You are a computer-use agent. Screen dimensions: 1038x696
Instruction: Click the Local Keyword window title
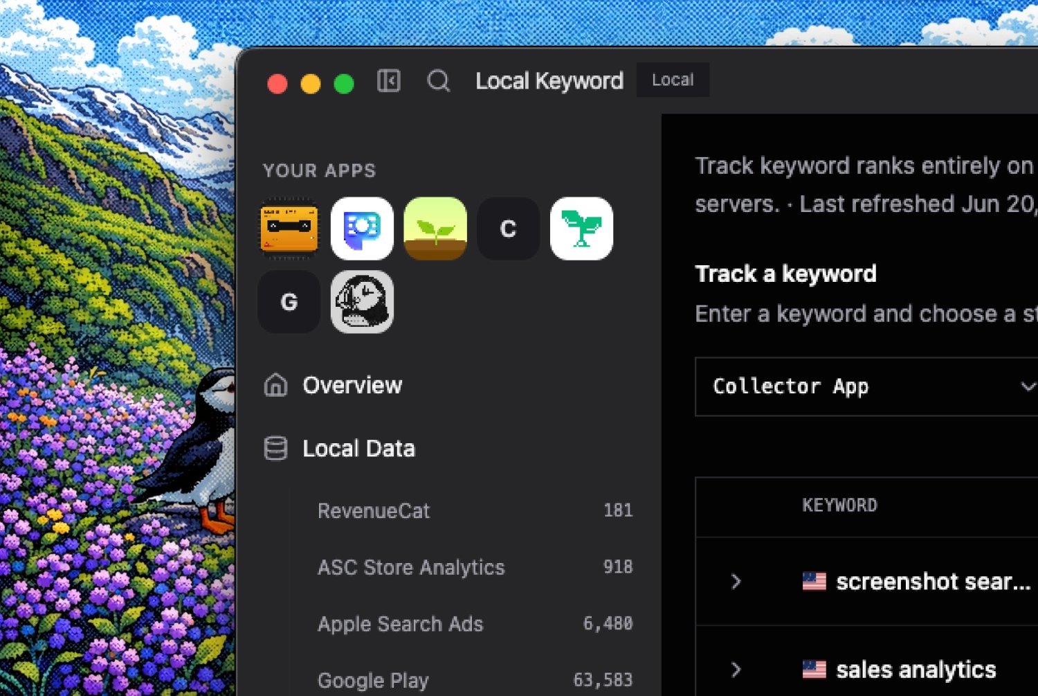(549, 81)
